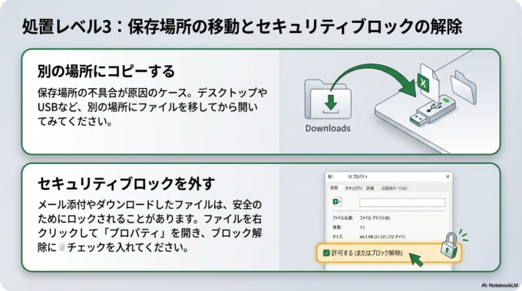The image size is (522, 291).
Task: Click the title bar icon of the Properties dialog
Action: (x=330, y=176)
